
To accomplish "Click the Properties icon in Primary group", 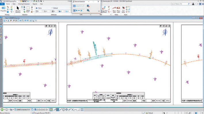I will coord(3,9).
